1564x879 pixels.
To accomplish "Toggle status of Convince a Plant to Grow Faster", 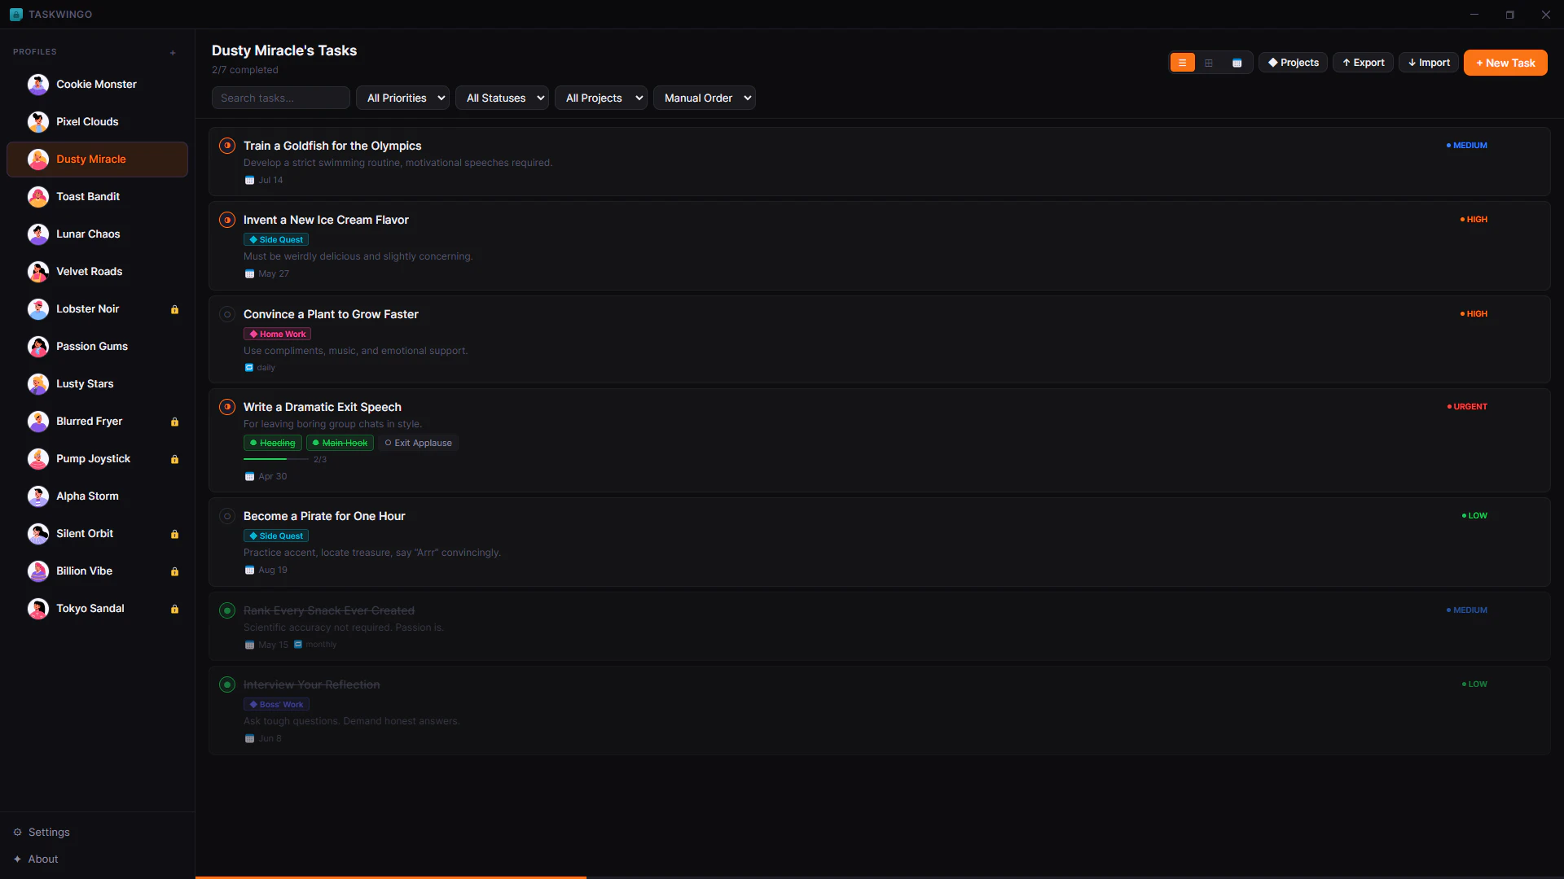I will tap(227, 314).
